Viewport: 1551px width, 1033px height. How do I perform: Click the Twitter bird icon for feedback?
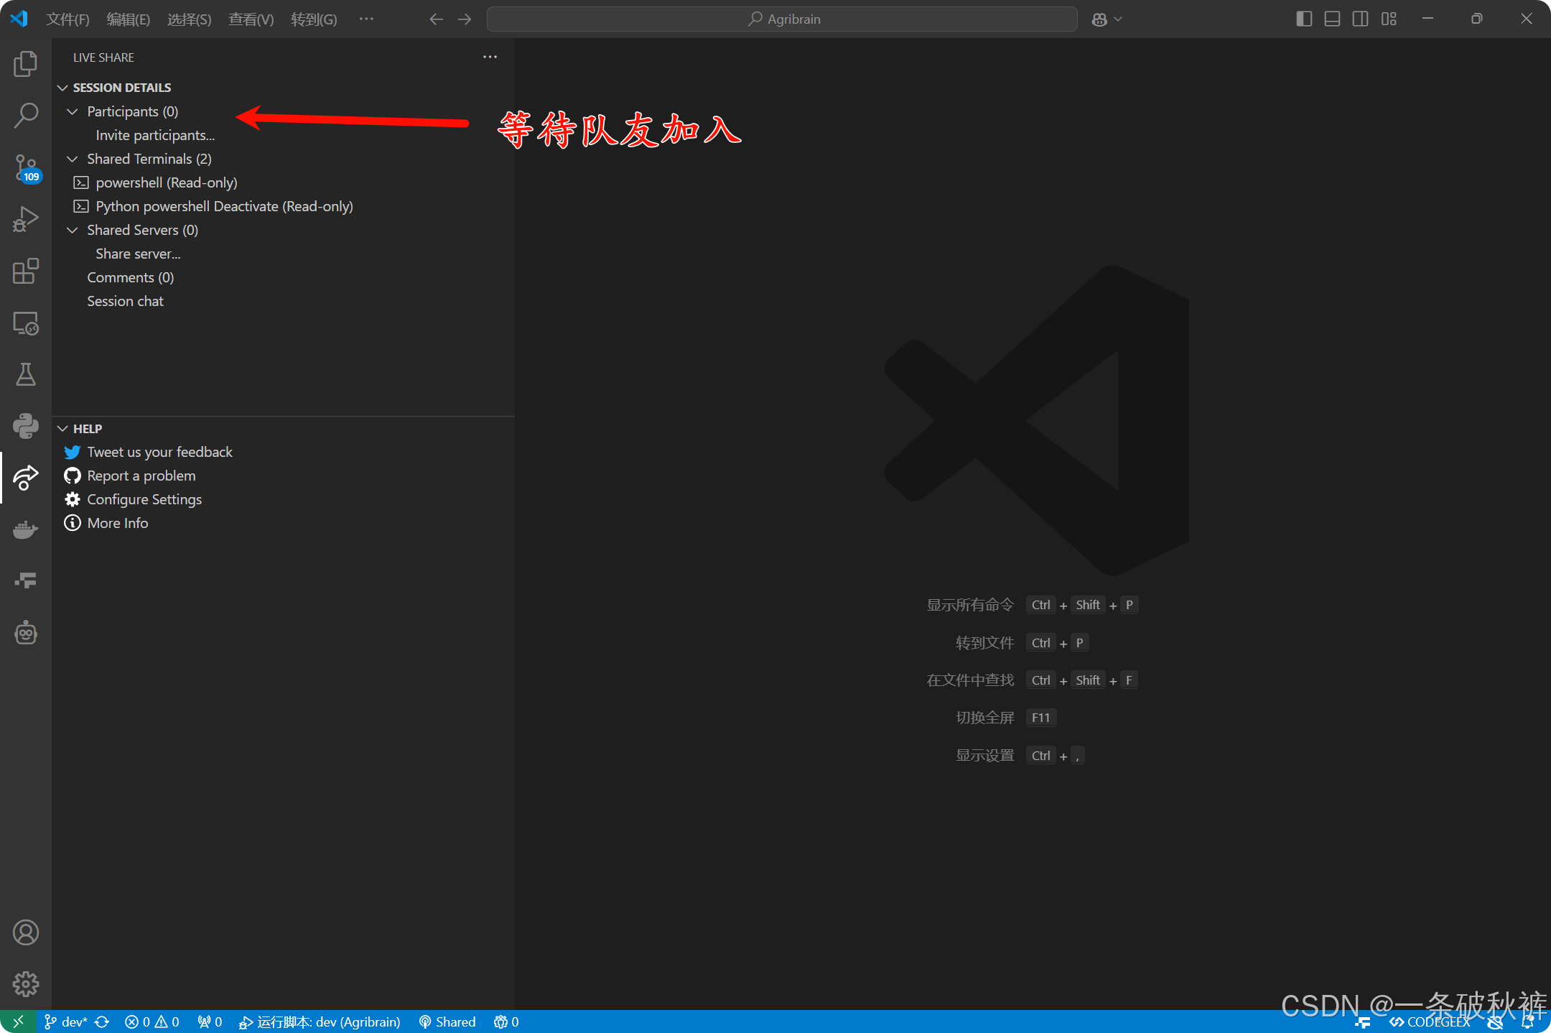(72, 452)
